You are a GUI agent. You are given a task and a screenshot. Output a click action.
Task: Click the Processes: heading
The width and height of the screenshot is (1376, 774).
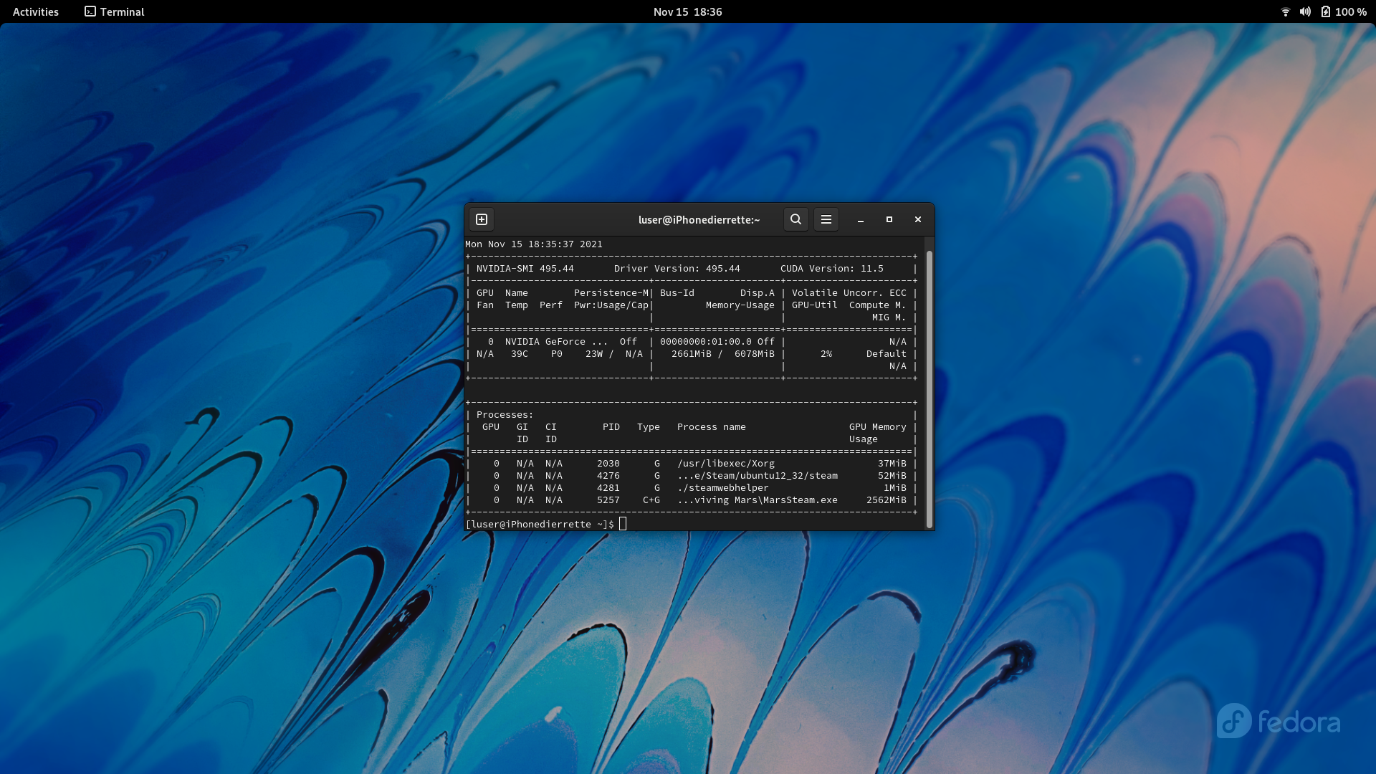(x=505, y=415)
